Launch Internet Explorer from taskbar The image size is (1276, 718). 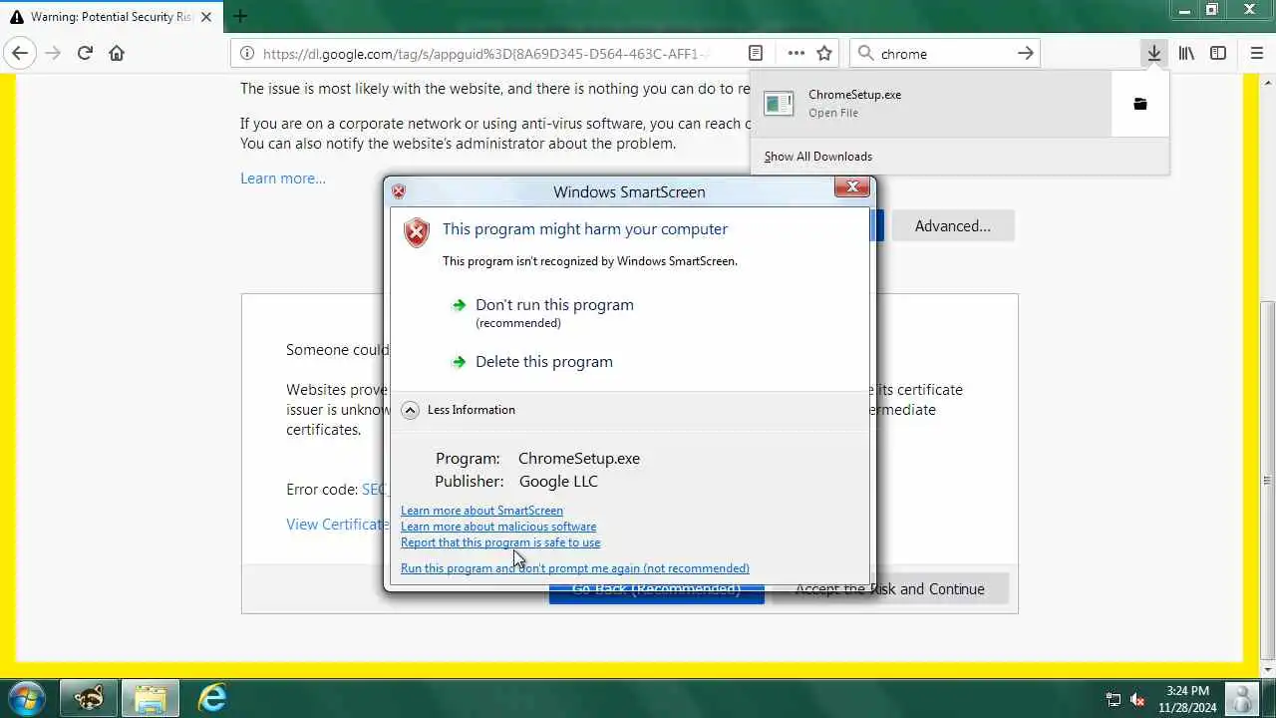(211, 698)
